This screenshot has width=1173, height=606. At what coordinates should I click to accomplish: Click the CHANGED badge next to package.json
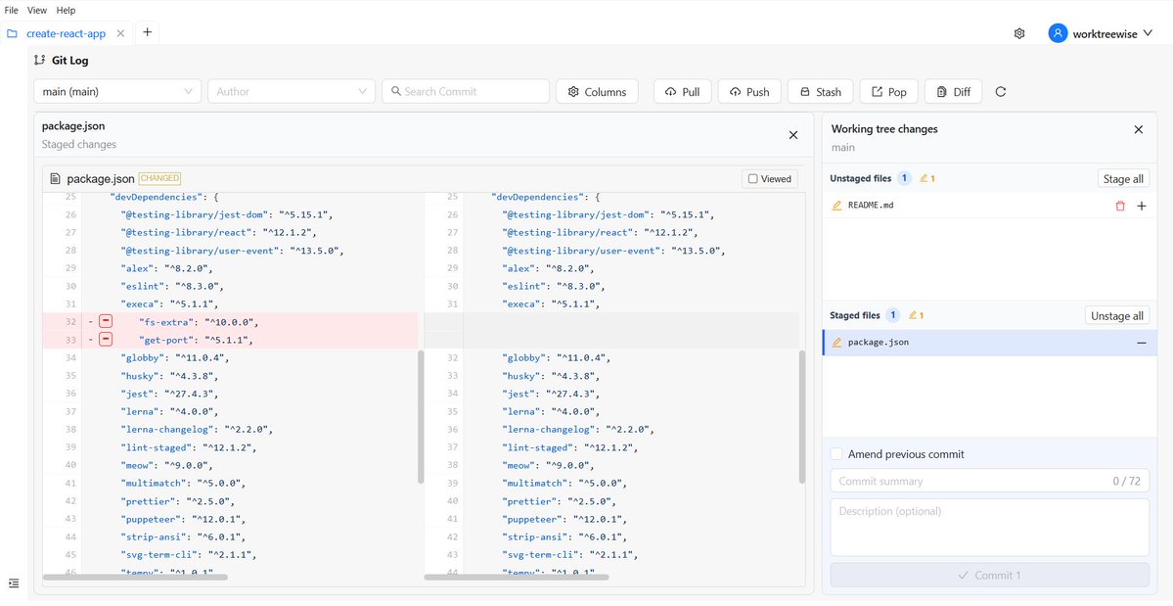pyautogui.click(x=160, y=178)
